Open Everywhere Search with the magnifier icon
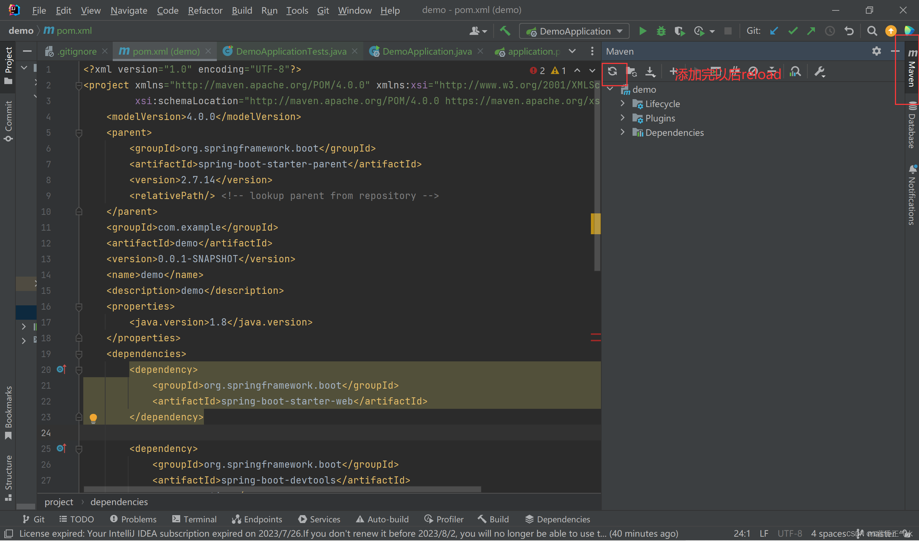Viewport: 919px width, 541px height. point(872,31)
